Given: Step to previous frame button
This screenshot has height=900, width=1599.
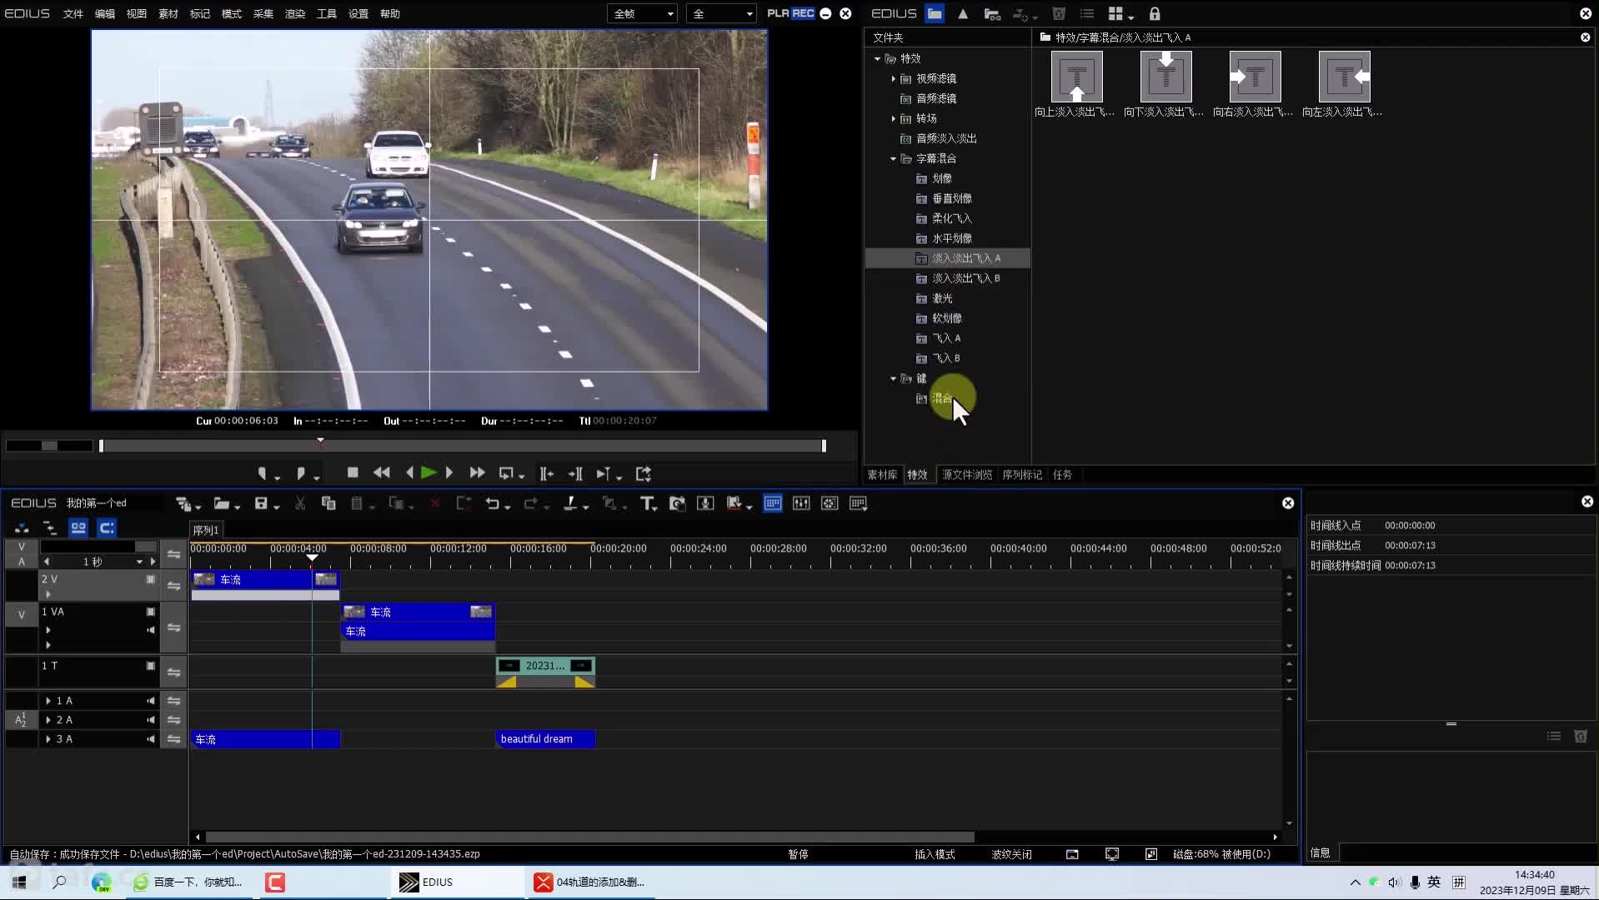Looking at the screenshot, I should coord(409,472).
